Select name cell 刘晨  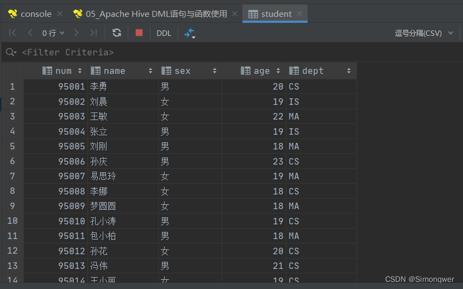pyautogui.click(x=123, y=102)
